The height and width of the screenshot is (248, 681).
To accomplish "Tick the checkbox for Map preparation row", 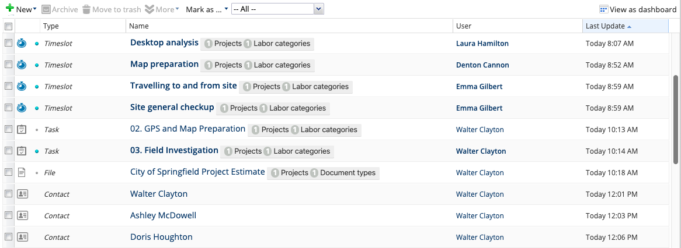I will point(8,65).
